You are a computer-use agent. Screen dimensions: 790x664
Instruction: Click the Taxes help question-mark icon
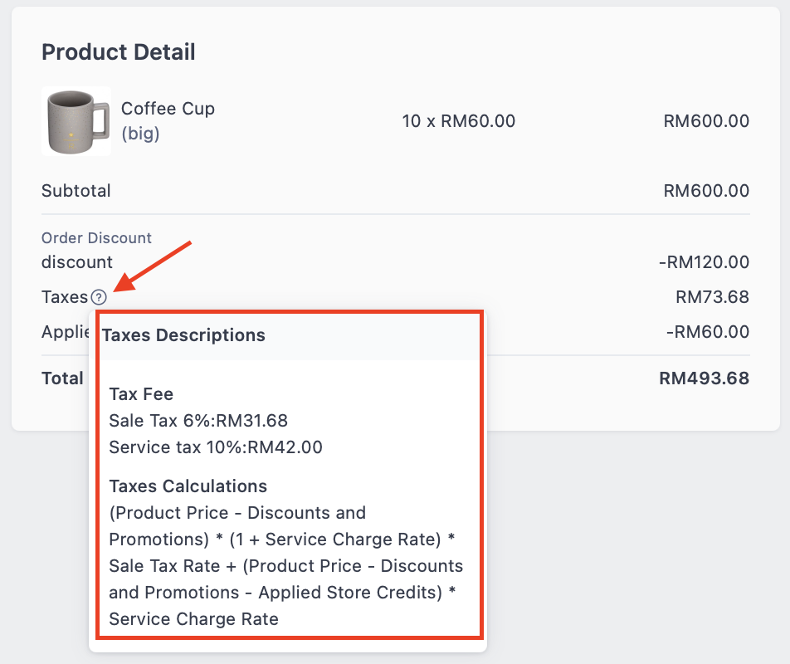99,297
